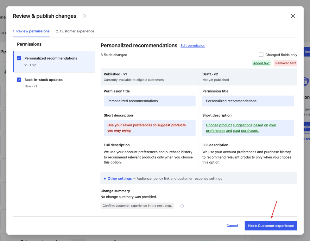Expand the Other settings section
This screenshot has width=310, height=241.
point(199,179)
